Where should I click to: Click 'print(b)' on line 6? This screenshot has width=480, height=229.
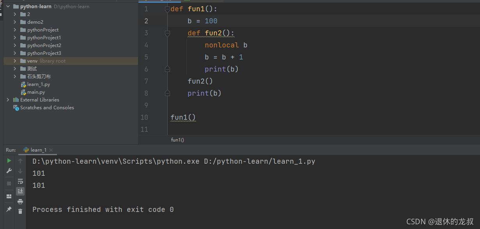click(221, 69)
